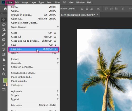132x111 pixels.
Task: Click Align horizontal centers icon
Action: [x=87, y=9]
